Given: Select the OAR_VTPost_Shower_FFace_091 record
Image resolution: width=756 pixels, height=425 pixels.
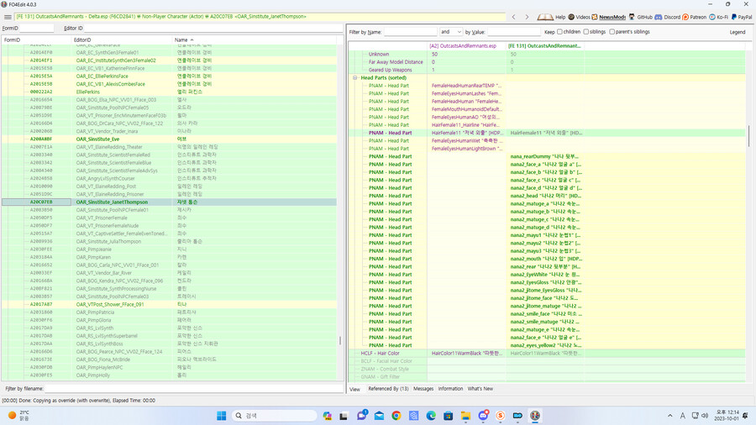Looking at the screenshot, I should 169,305.
